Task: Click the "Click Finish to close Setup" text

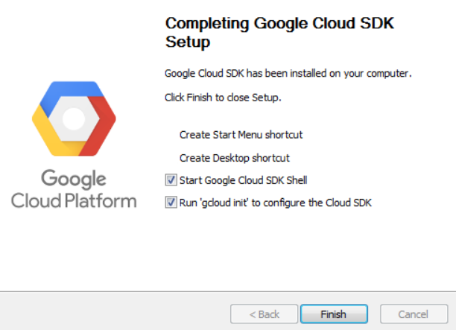Action: tap(222, 97)
